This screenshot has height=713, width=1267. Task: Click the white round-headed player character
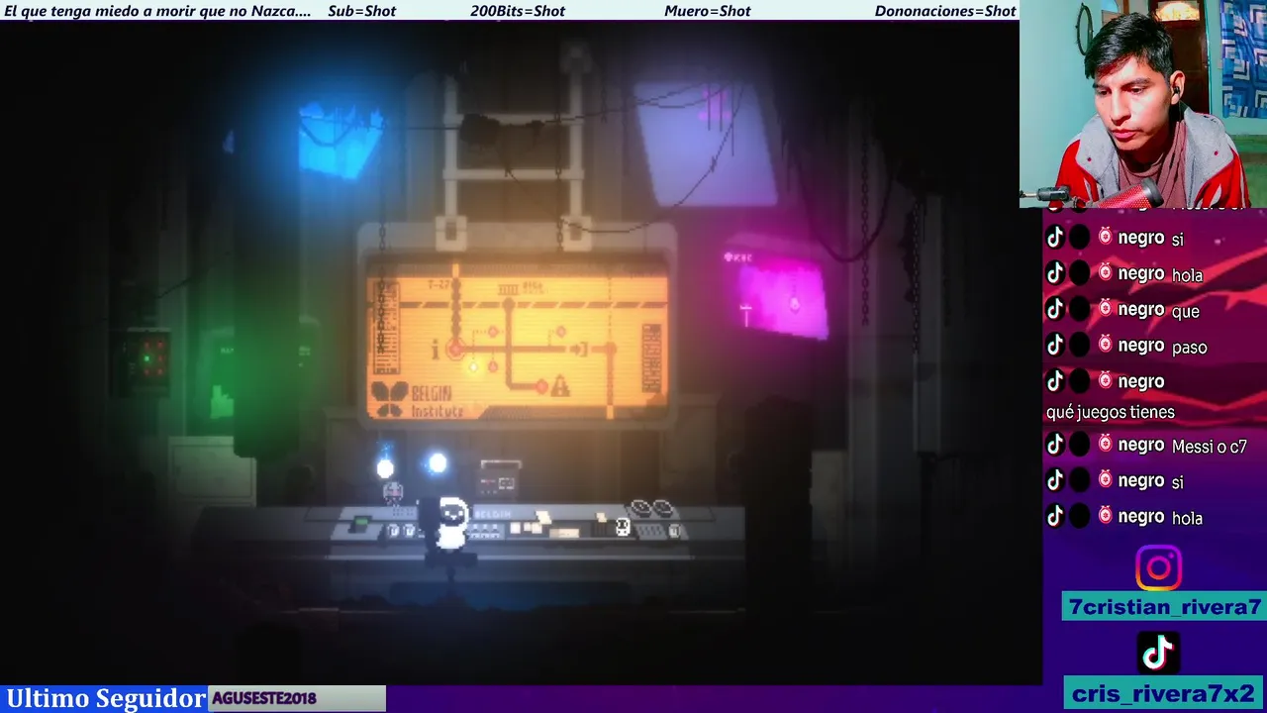tap(451, 523)
